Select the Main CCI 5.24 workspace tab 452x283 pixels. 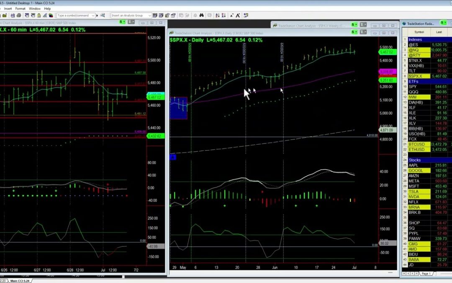pyautogui.click(x=20, y=280)
